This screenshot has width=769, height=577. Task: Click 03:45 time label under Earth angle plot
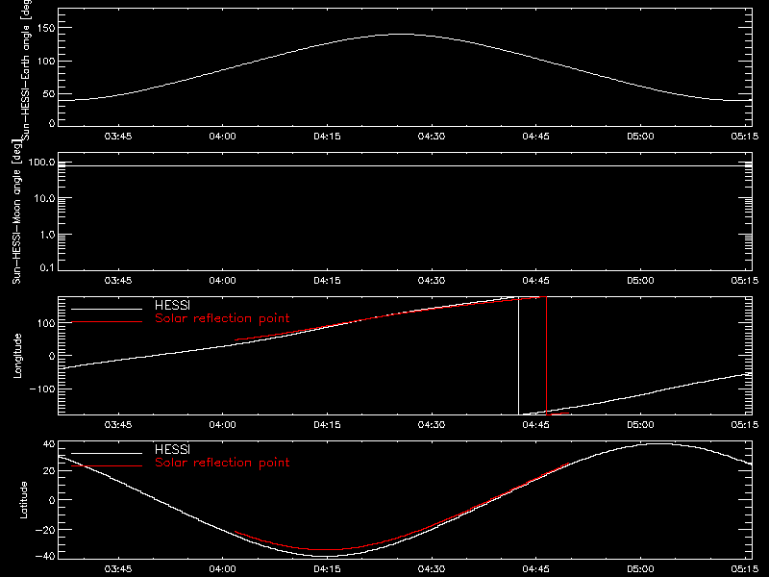pos(118,137)
